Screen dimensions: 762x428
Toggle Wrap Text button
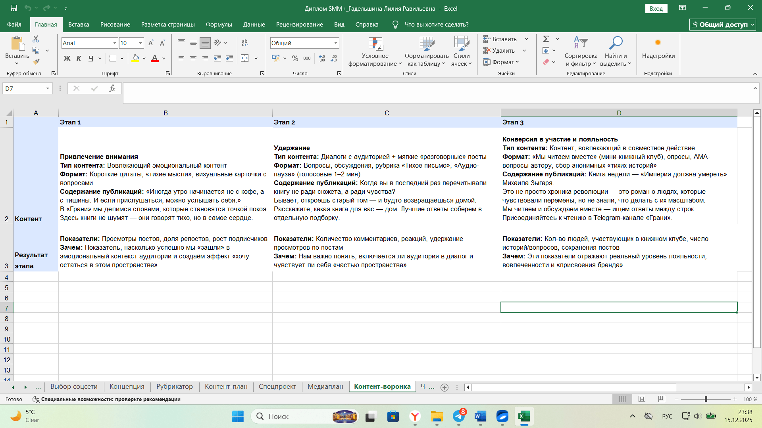coord(245,43)
